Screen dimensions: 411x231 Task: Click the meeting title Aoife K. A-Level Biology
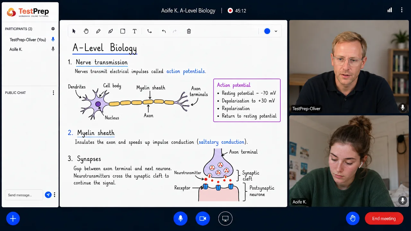pyautogui.click(x=188, y=11)
